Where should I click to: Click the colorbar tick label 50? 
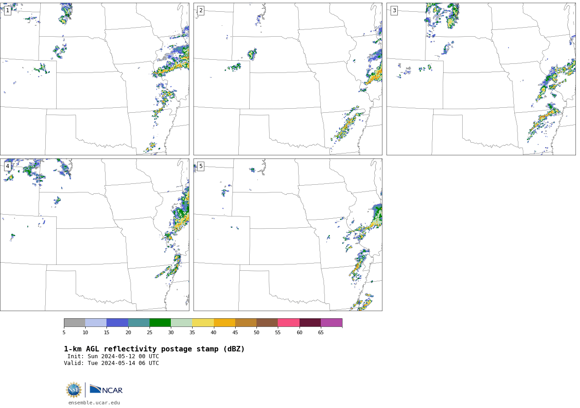point(256,332)
